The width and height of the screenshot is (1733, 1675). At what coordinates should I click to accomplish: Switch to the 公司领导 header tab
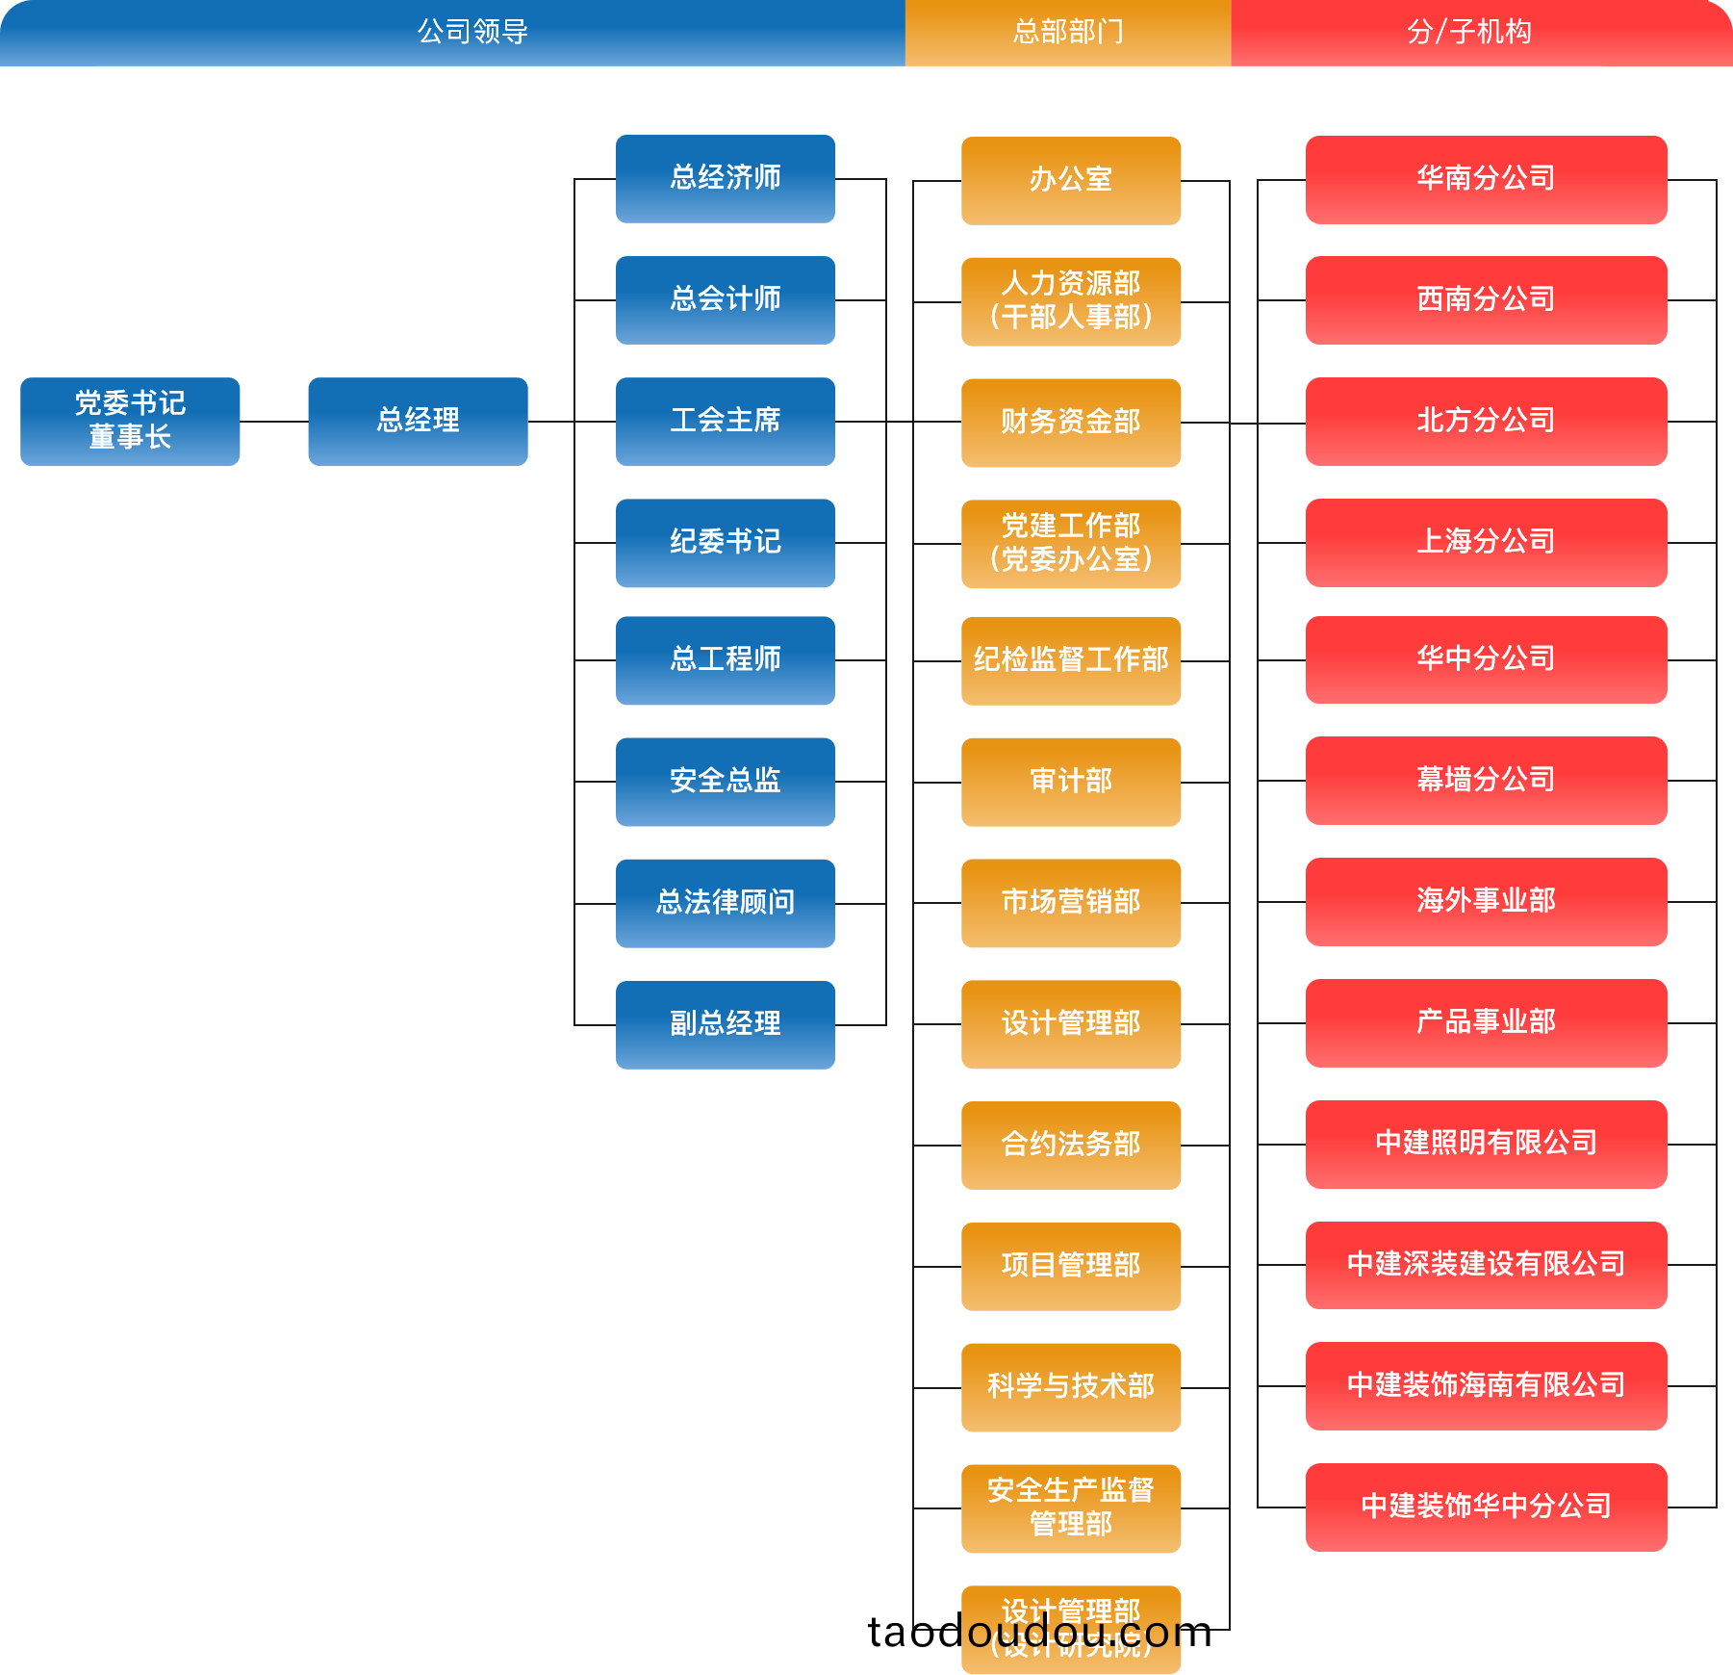coord(471,33)
